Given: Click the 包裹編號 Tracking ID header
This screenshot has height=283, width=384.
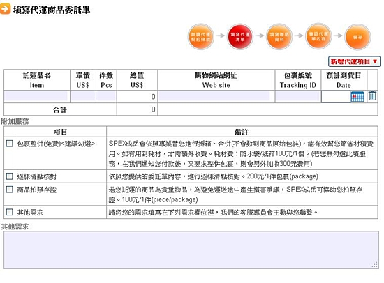Looking at the screenshot, I should 298,80.
